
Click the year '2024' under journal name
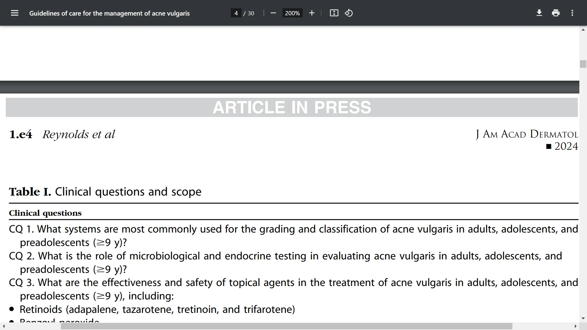click(x=566, y=146)
